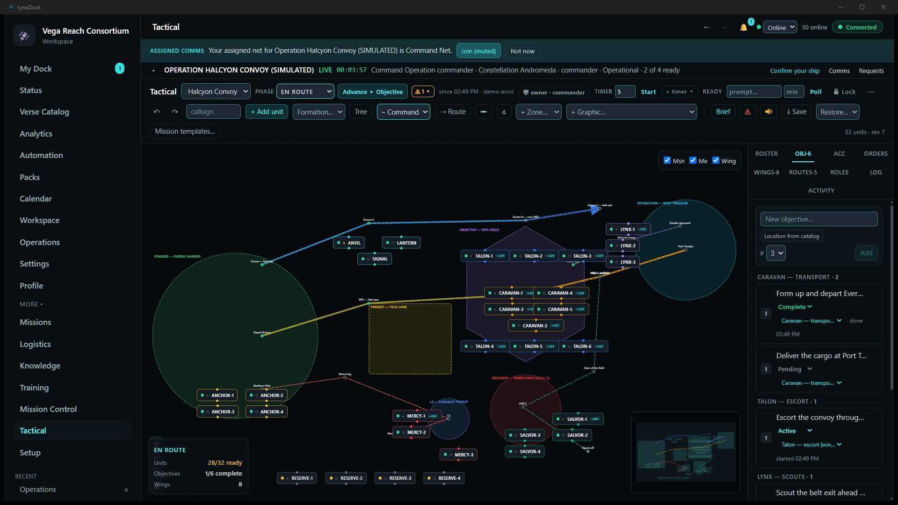
Task: Click the measure line tool icon
Action: [x=484, y=112]
